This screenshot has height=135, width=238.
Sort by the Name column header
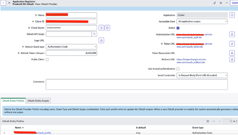pyautogui.click(x=18, y=128)
